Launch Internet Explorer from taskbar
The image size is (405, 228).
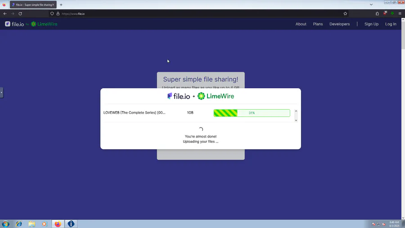pos(19,224)
